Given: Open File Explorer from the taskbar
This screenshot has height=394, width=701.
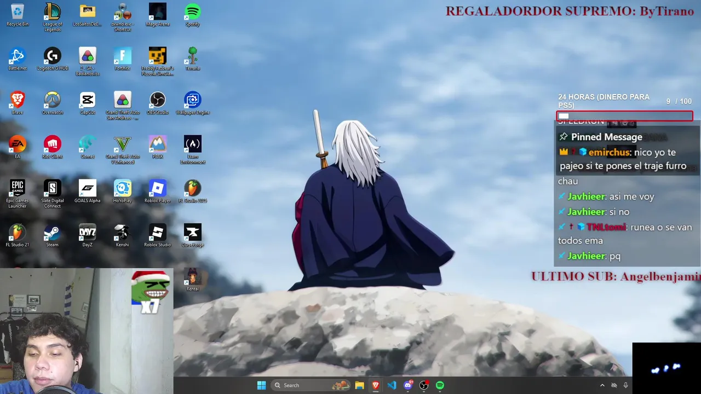Looking at the screenshot, I should pyautogui.click(x=359, y=385).
